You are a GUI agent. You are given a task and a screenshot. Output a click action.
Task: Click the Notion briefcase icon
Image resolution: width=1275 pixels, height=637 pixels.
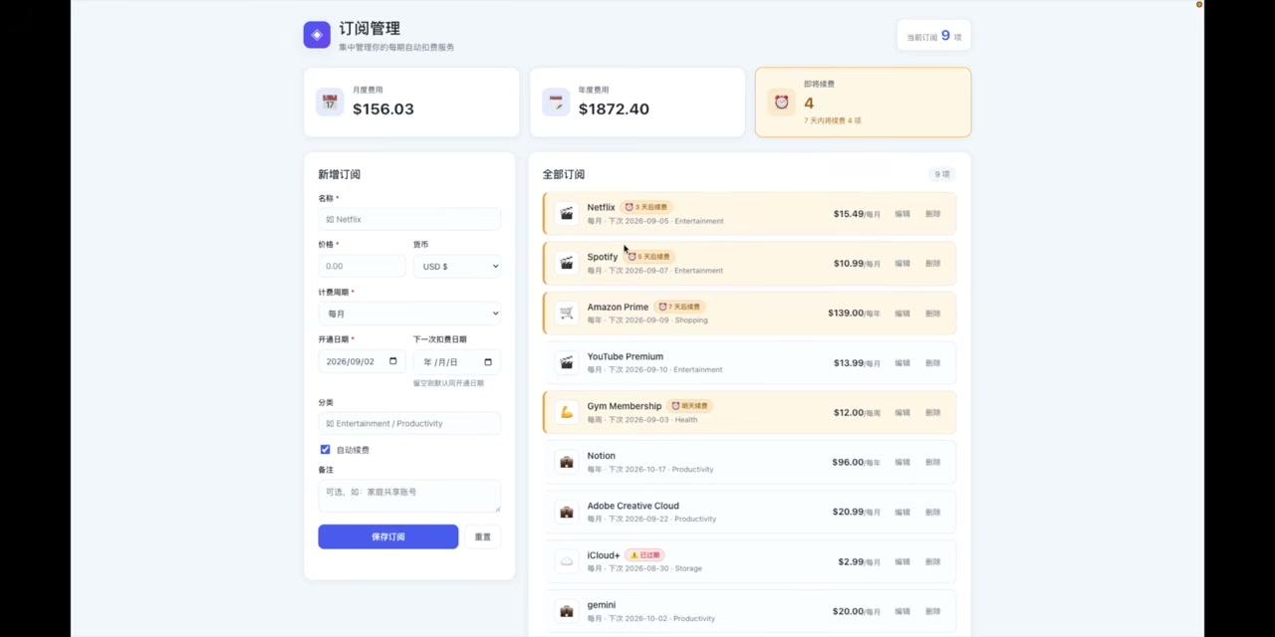coord(567,462)
